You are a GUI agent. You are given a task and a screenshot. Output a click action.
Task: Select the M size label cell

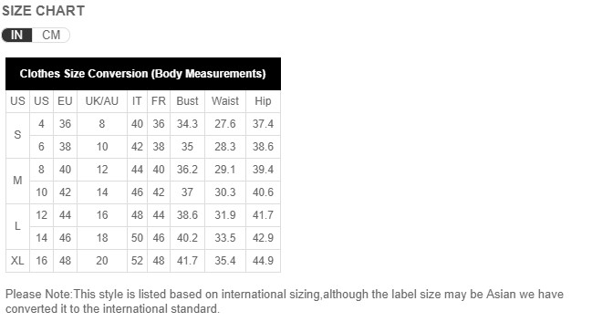click(17, 181)
